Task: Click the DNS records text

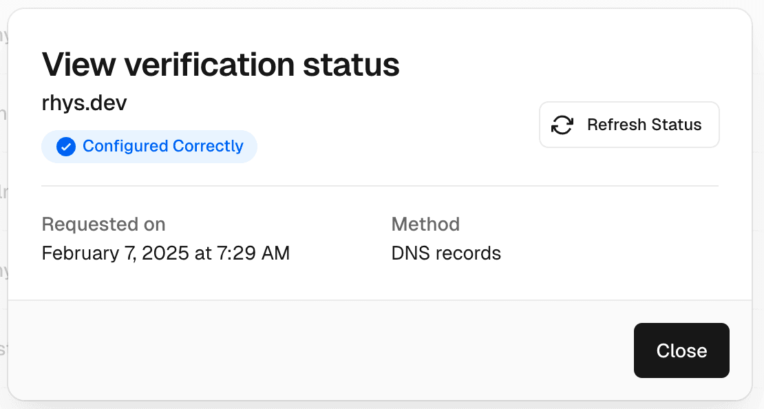Action: (x=446, y=253)
